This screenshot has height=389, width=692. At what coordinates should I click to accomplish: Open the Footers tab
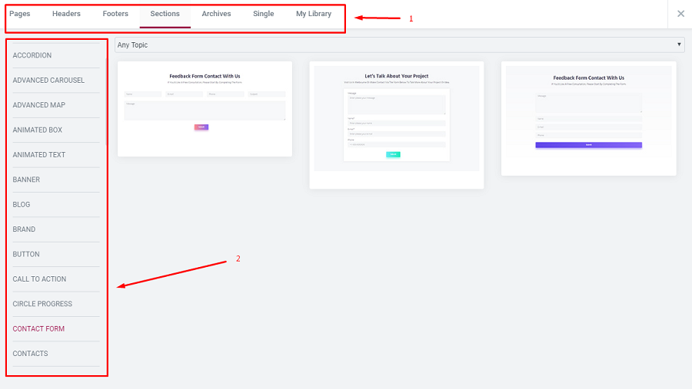pos(115,14)
